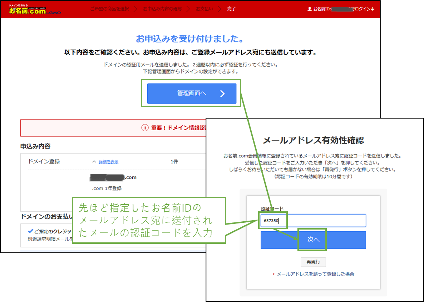Click the 完了 step in the header

[231, 9]
